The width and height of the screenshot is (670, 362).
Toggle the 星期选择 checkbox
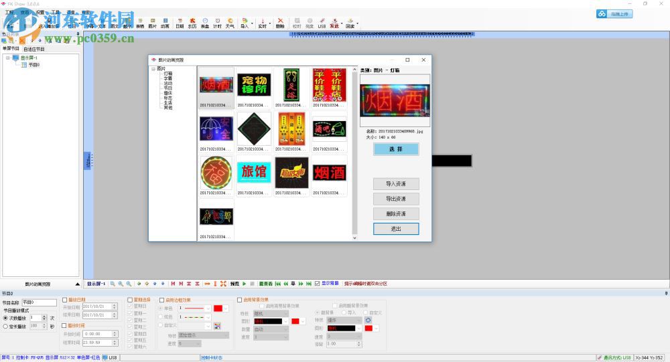coord(130,300)
